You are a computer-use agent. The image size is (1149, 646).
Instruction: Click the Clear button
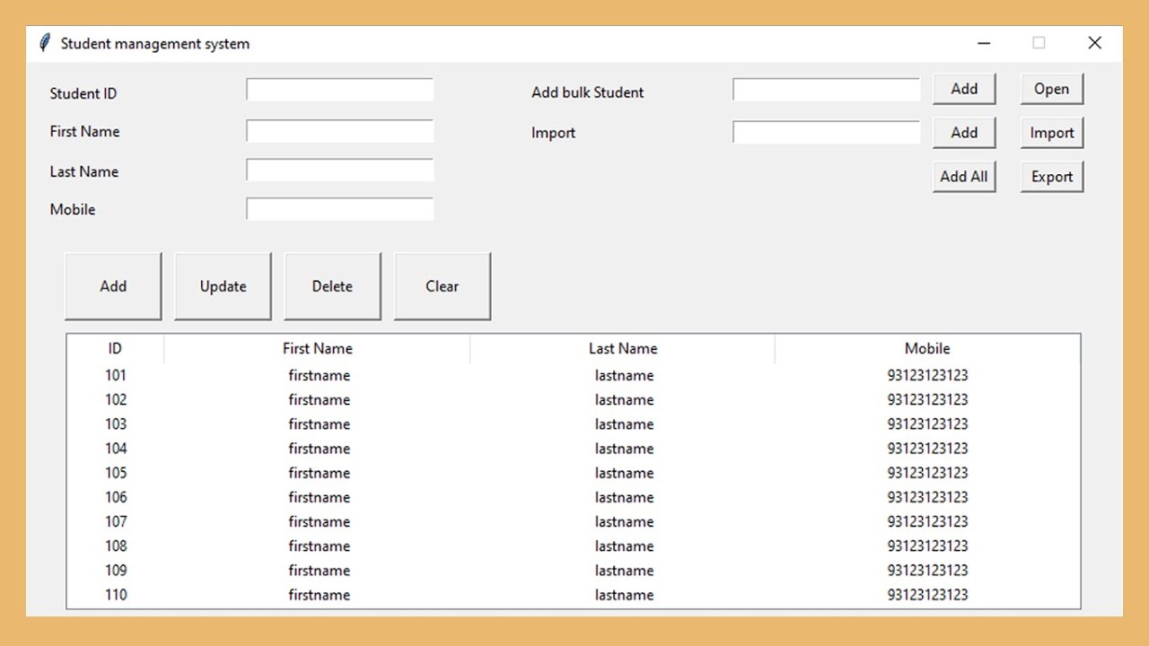point(443,286)
